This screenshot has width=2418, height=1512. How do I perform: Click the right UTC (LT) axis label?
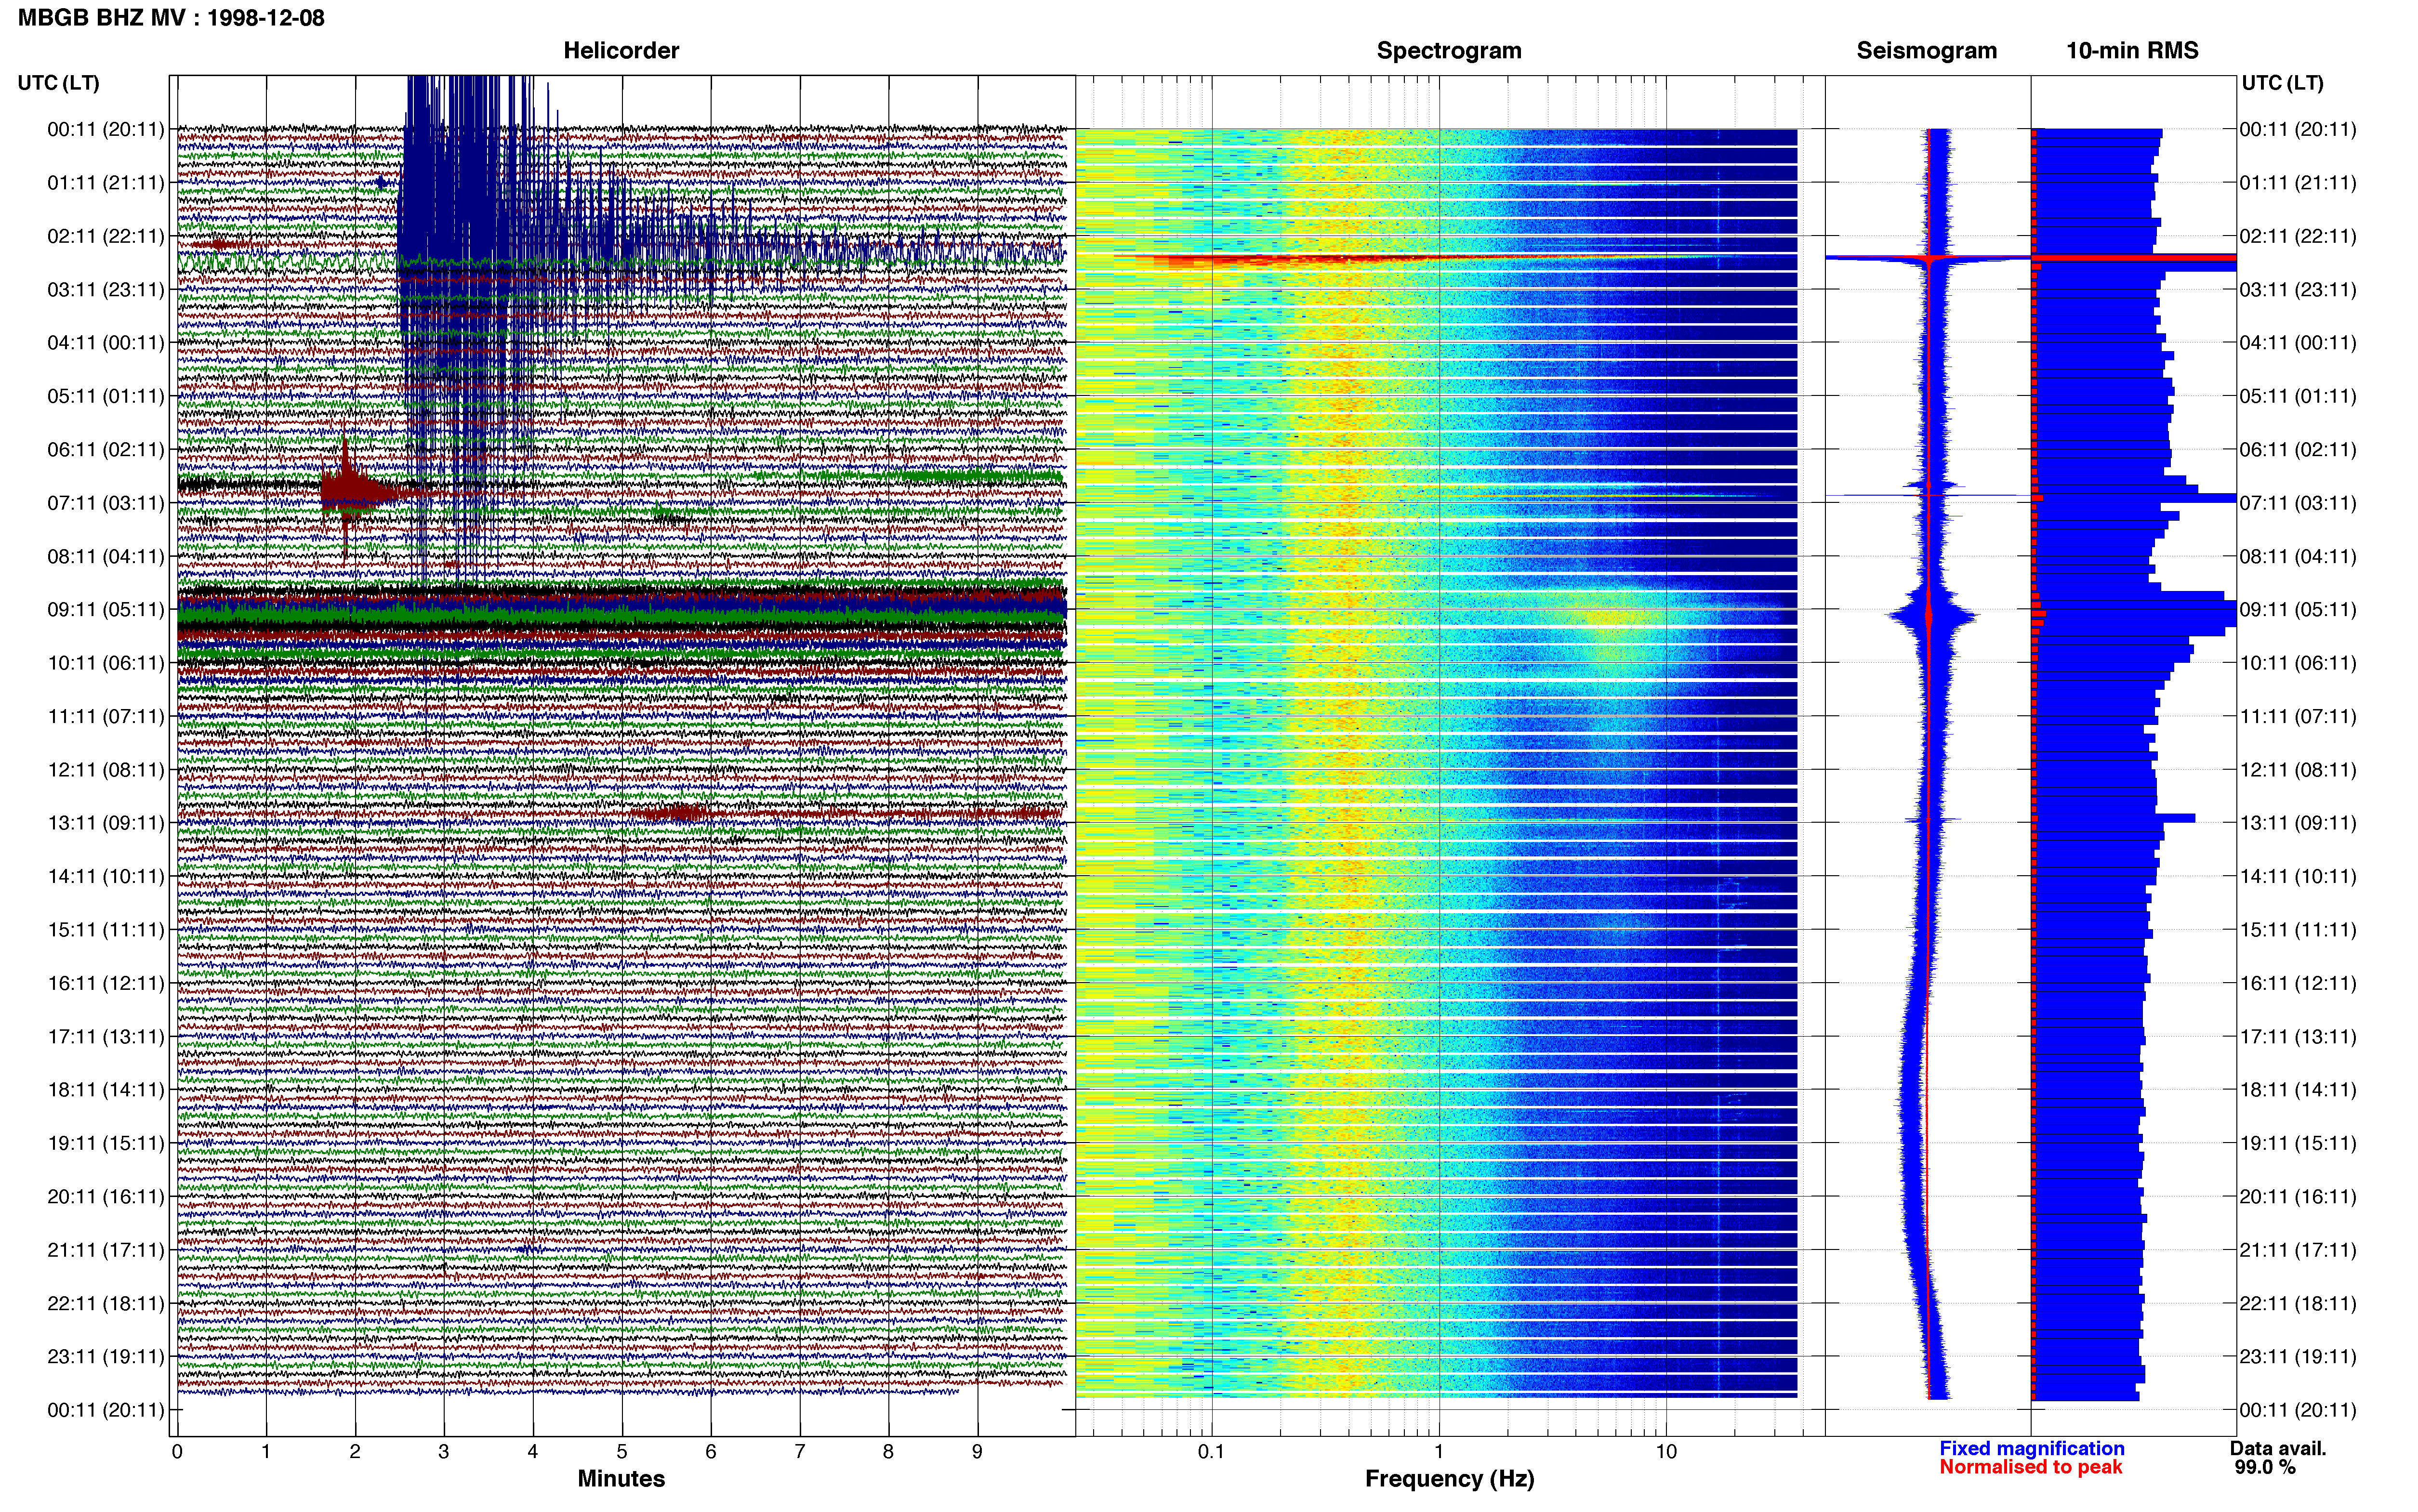(2282, 83)
